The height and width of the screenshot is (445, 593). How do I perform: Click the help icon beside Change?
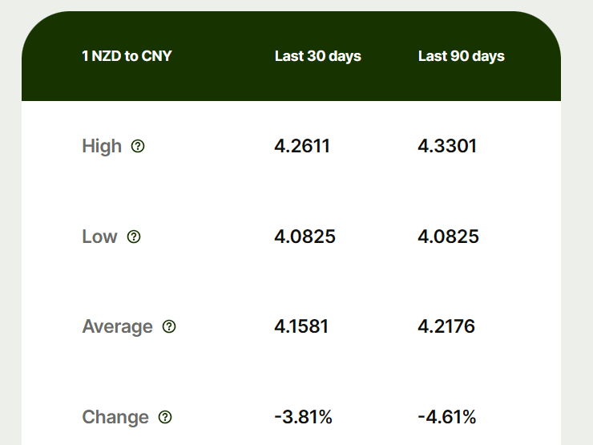pos(165,417)
